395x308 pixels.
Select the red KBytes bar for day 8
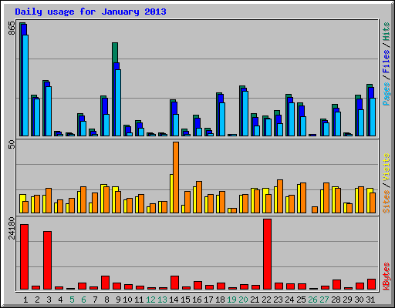click(x=105, y=283)
